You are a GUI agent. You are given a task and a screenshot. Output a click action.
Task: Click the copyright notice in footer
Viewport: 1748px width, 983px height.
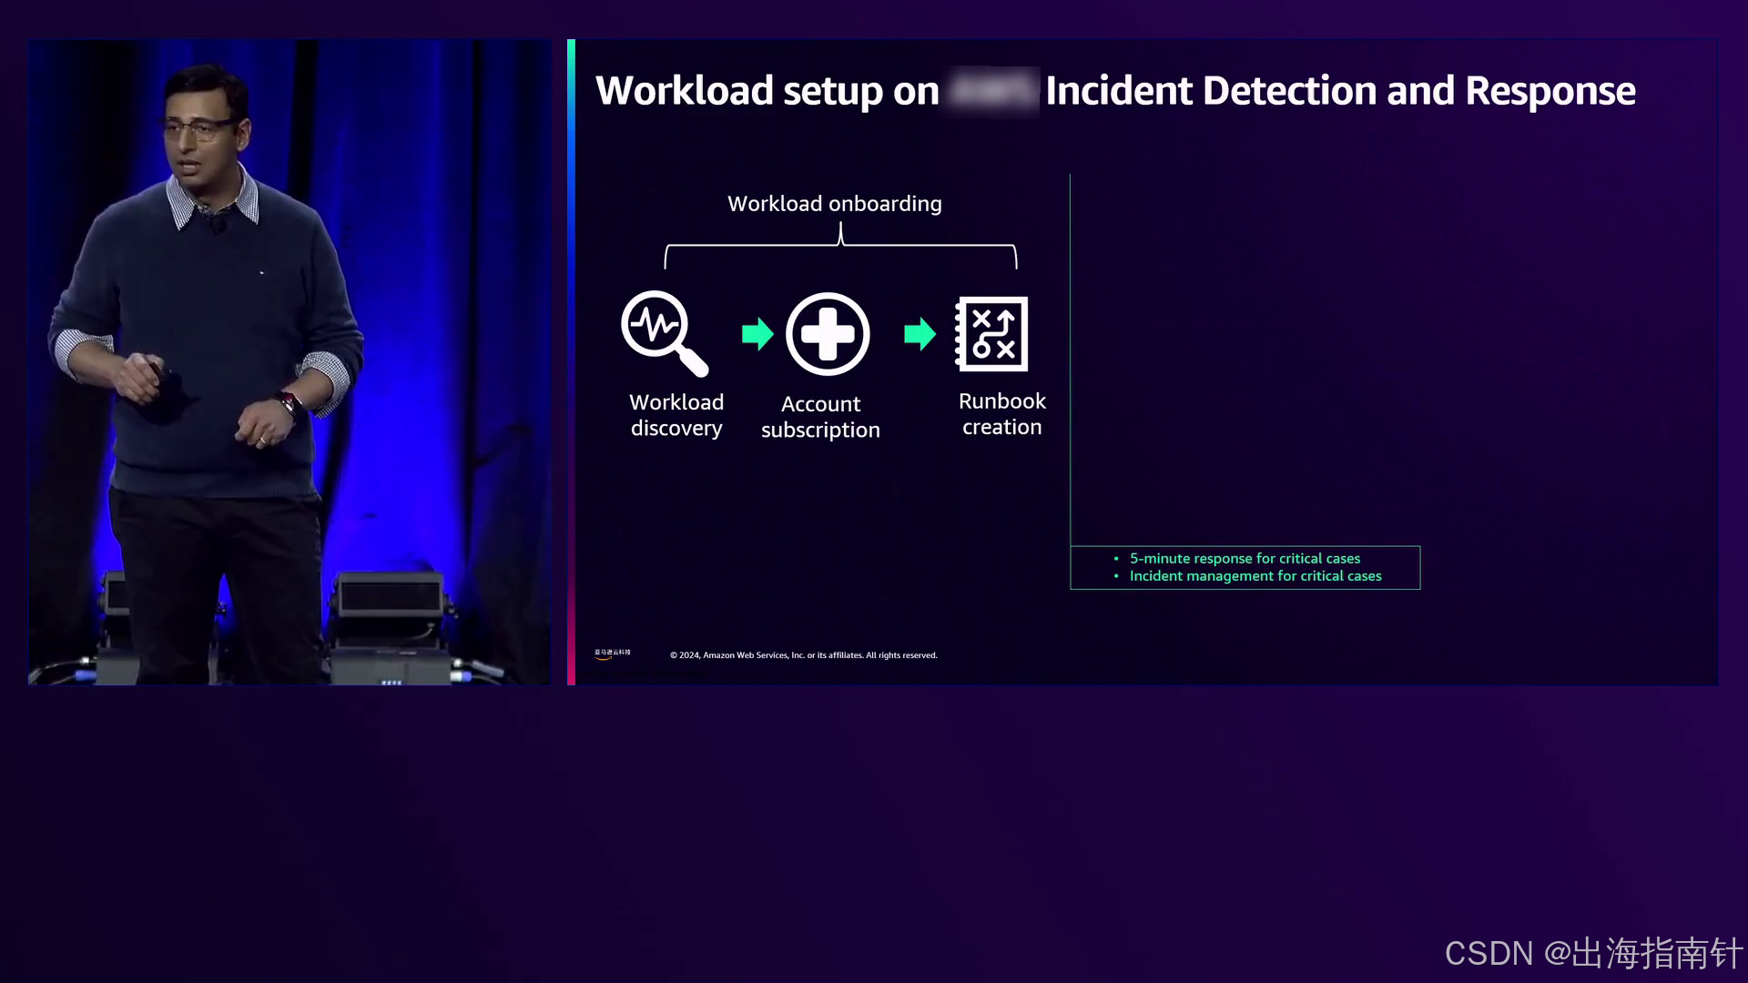pyautogui.click(x=803, y=655)
